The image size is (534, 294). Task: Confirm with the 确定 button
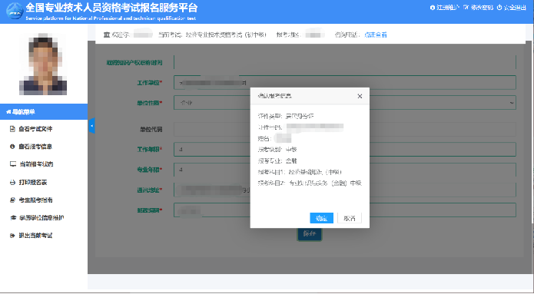click(321, 218)
